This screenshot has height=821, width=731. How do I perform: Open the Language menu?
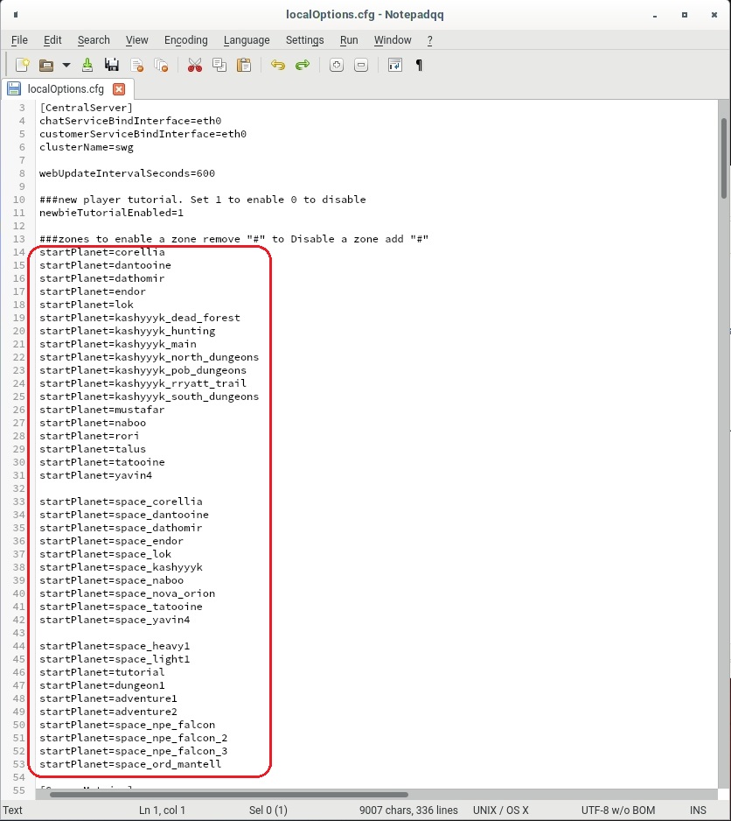(x=247, y=39)
